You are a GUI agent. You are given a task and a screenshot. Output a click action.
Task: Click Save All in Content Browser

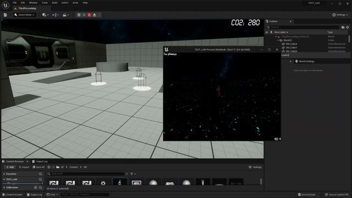38,167
